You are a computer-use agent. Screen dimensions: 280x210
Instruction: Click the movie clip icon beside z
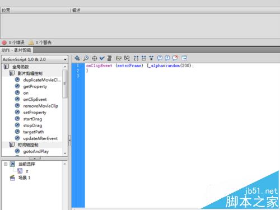click(x=20, y=171)
